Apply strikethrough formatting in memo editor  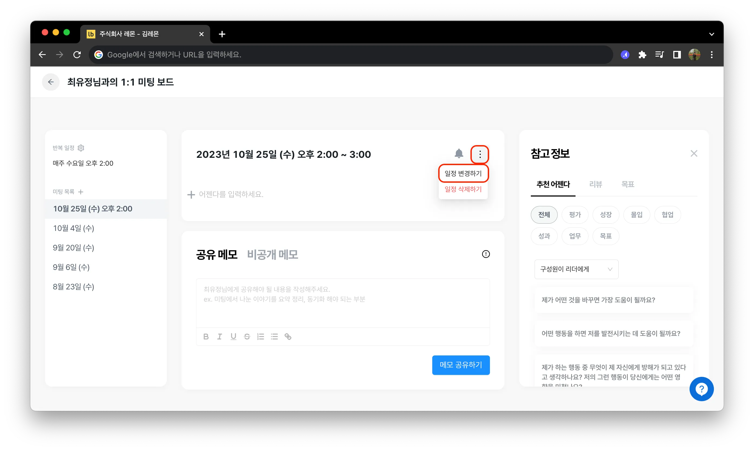(x=247, y=336)
